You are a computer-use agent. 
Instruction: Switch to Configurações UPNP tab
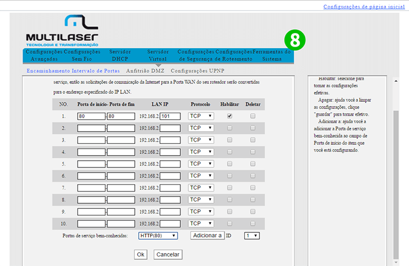point(197,71)
